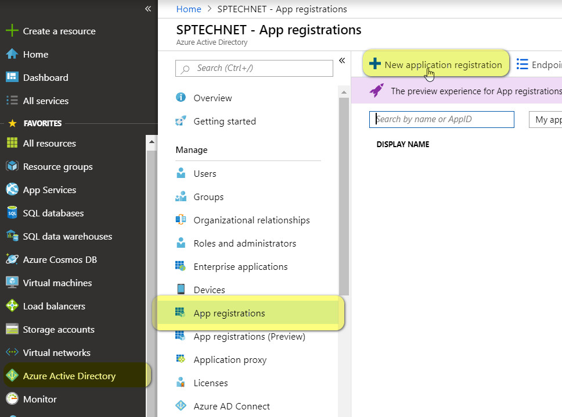Click New application registration
This screenshot has height=417, width=562.
pyautogui.click(x=436, y=64)
